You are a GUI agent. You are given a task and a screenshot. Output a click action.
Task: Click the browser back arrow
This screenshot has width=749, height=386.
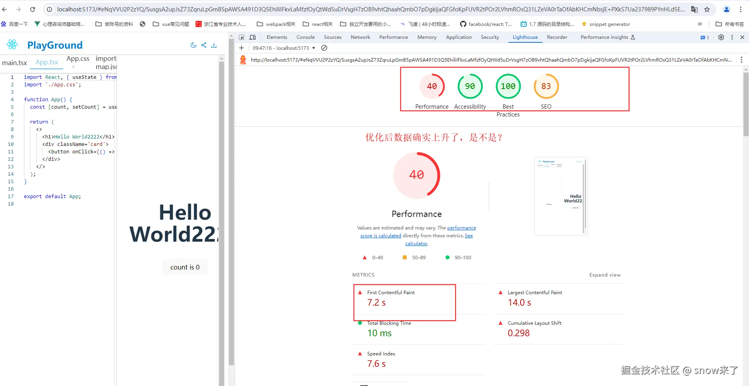(x=5, y=9)
